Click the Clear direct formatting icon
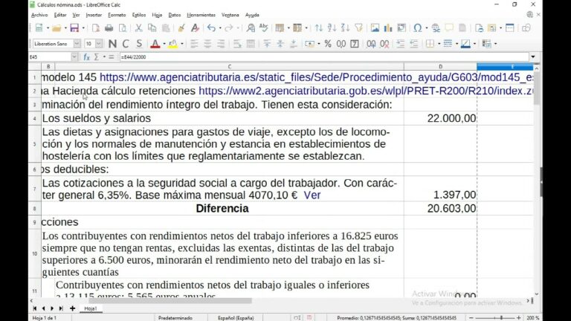Image resolution: width=571 pixels, height=321 pixels. click(195, 28)
